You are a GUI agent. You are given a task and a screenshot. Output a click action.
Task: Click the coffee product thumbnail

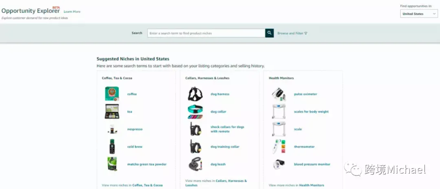pos(112,94)
